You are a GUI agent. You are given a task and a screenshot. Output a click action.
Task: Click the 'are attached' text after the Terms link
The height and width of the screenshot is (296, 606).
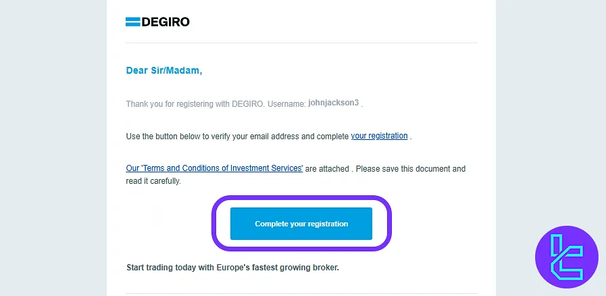tap(327, 168)
